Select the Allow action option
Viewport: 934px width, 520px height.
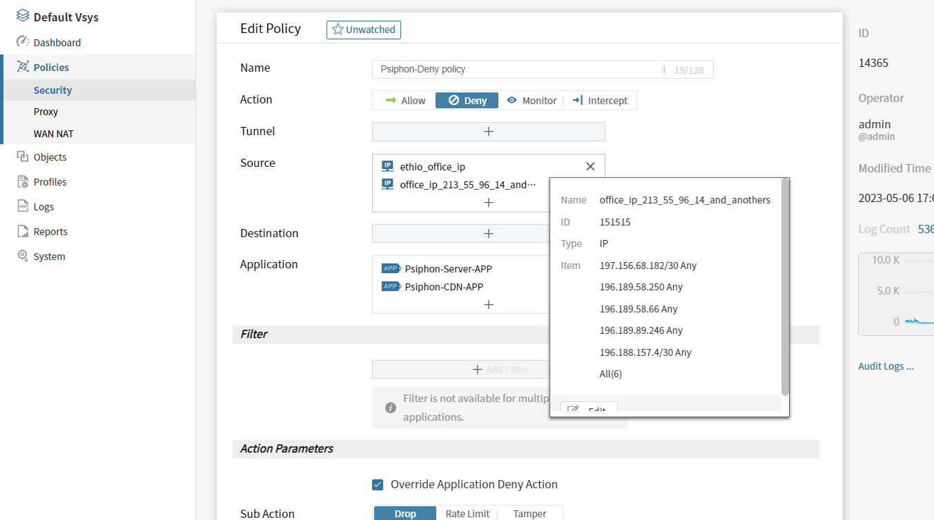405,101
